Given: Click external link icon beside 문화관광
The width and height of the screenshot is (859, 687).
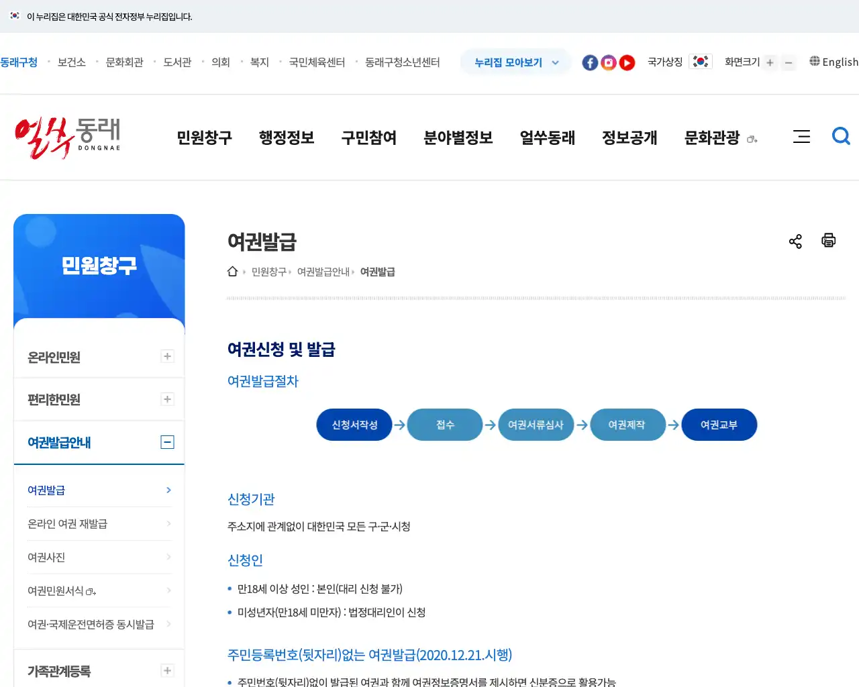Looking at the screenshot, I should (752, 140).
